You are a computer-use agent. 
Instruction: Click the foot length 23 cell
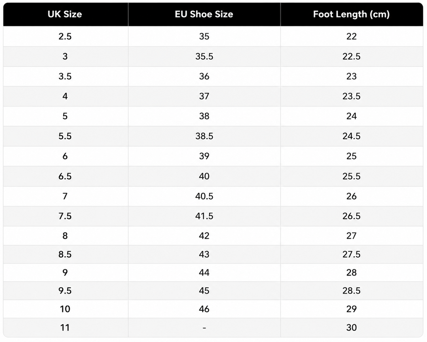[352, 76]
